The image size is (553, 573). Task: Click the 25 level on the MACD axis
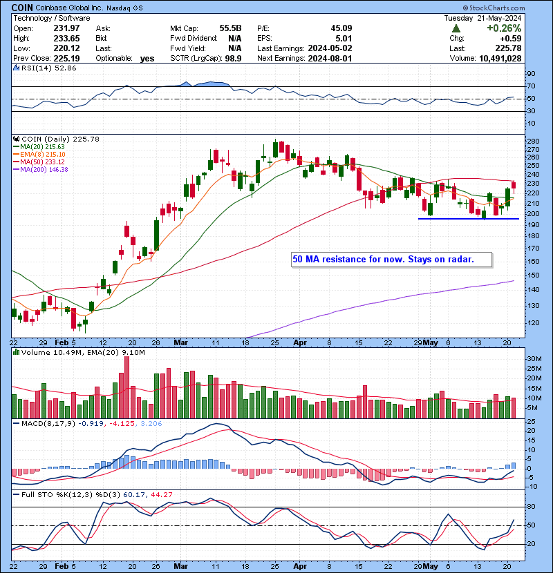(532, 422)
